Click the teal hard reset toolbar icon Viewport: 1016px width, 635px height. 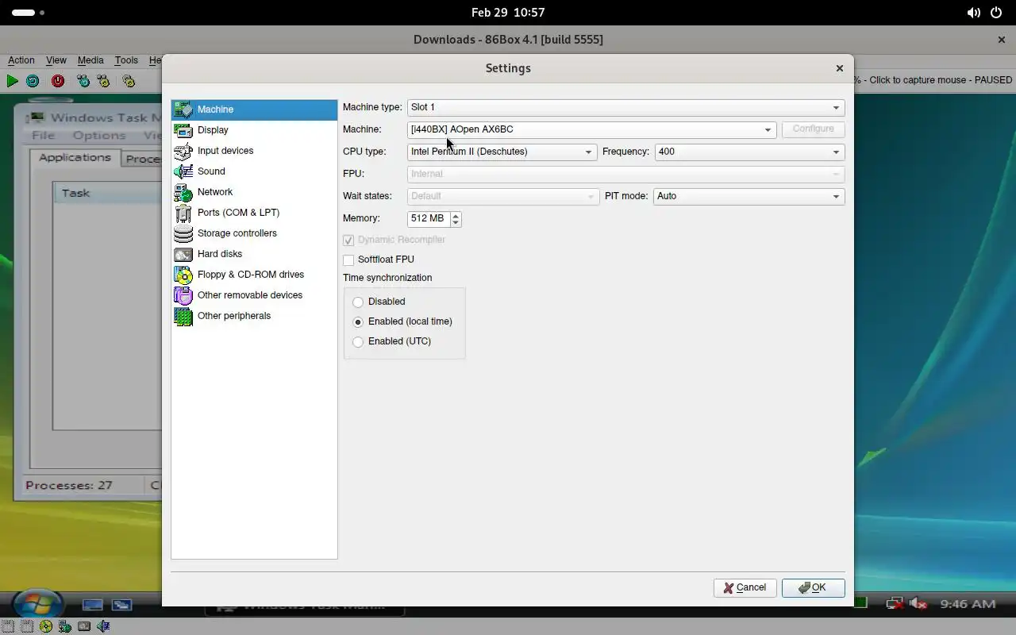click(33, 81)
